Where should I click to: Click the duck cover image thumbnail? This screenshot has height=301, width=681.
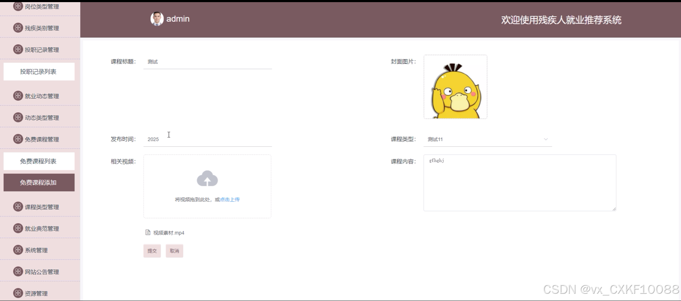click(455, 87)
